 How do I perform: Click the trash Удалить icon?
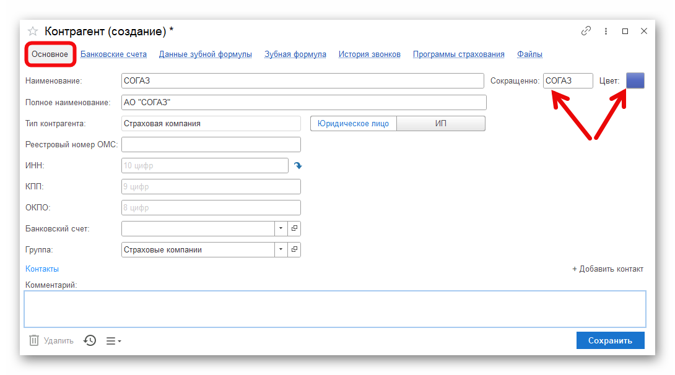tap(34, 340)
